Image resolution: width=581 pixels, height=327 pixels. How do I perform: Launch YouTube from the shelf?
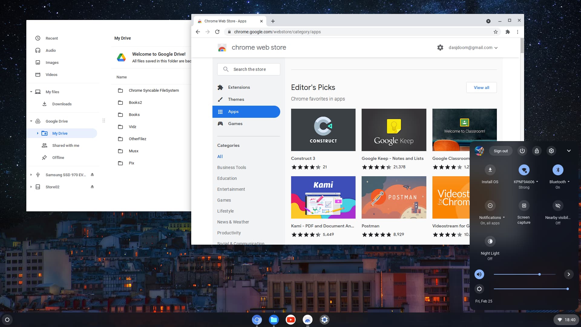(x=291, y=320)
